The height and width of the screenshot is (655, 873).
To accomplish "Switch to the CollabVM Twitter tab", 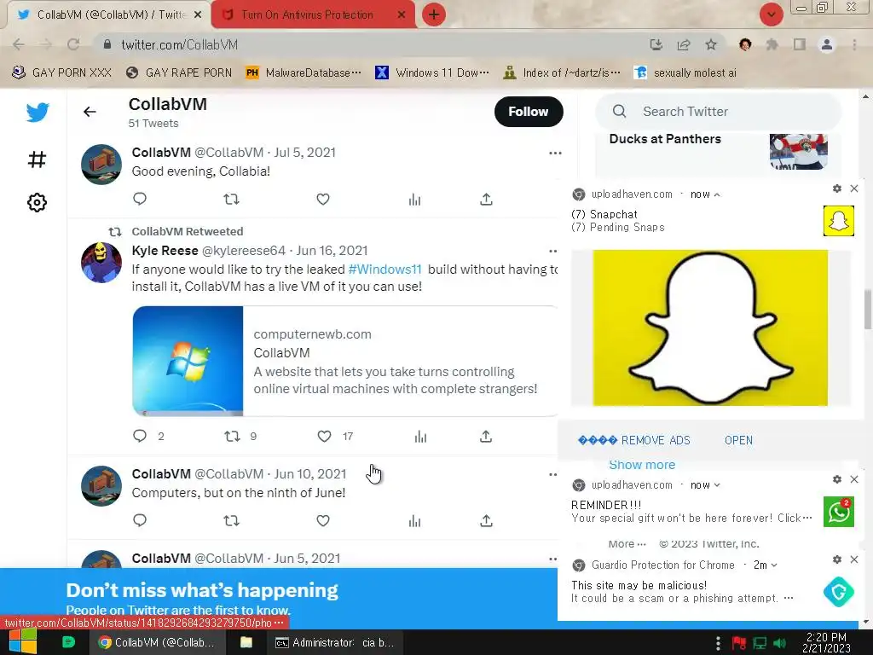I will point(108,14).
